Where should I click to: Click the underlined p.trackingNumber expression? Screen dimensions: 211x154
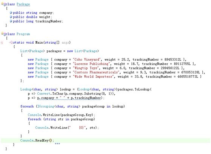click(86, 98)
